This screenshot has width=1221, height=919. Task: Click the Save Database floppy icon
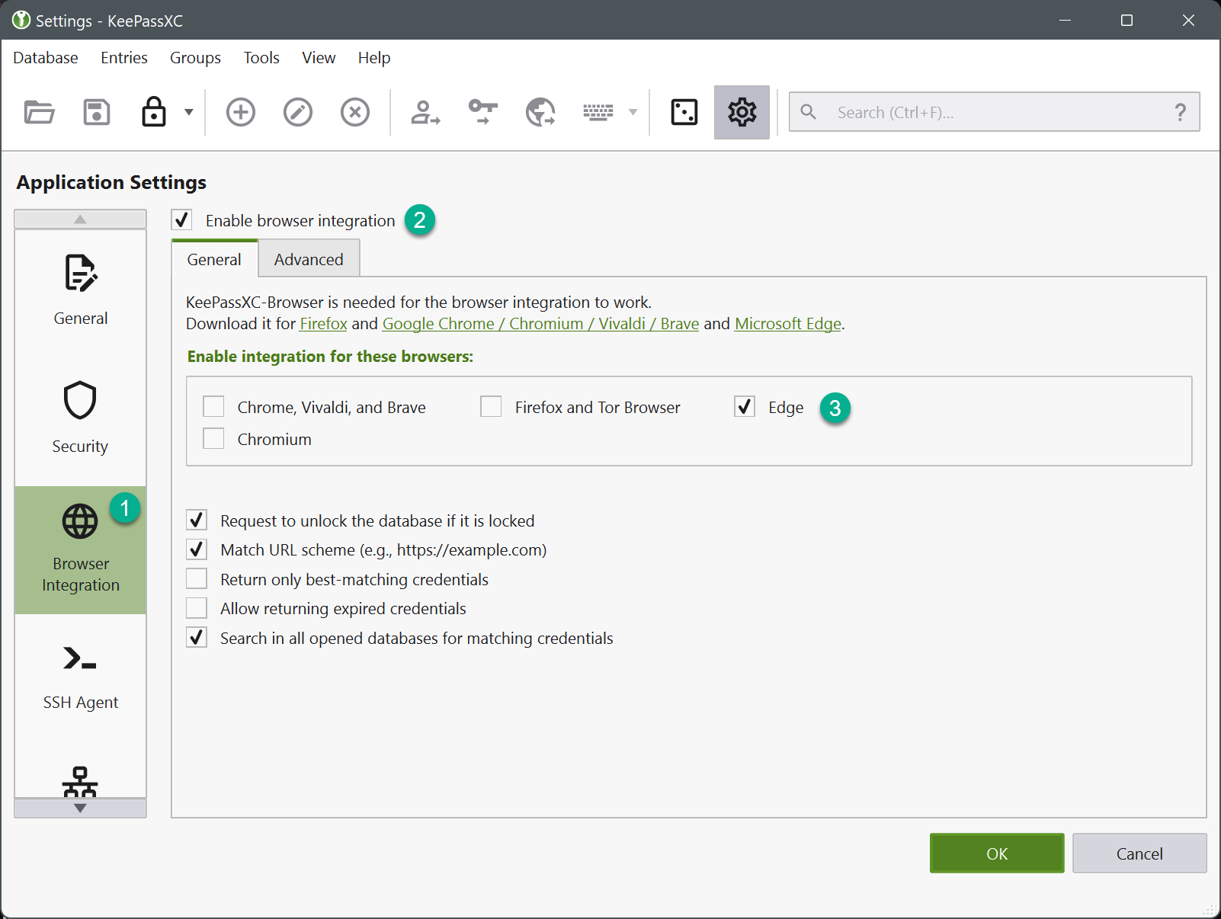97,112
